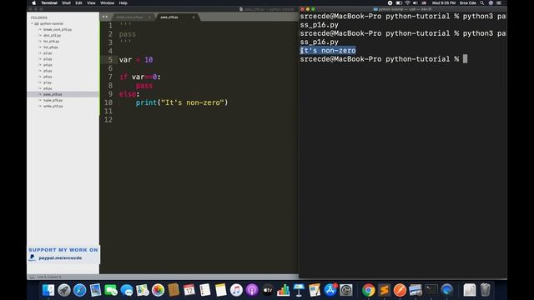Click the Terminal prompt cursor line
The image size is (534, 300).
click(x=384, y=59)
